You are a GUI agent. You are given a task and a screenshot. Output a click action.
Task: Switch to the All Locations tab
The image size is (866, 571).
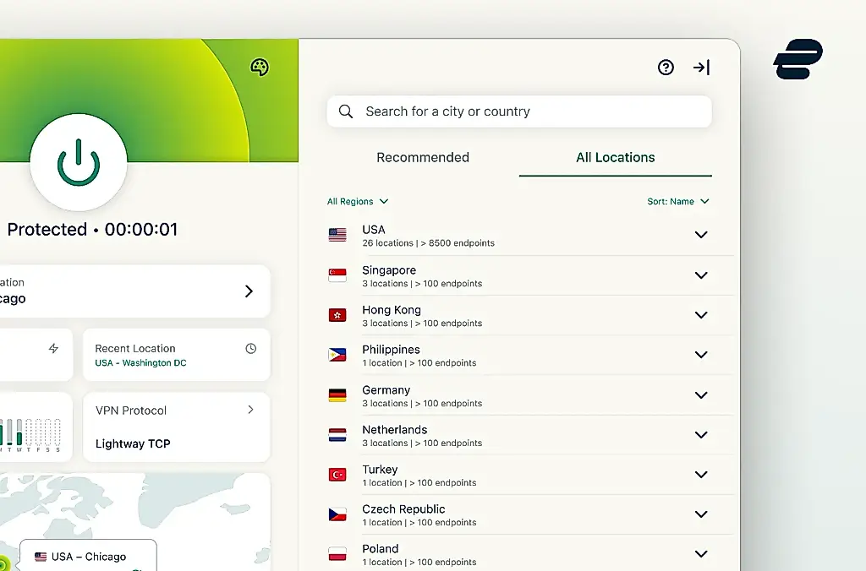point(616,157)
